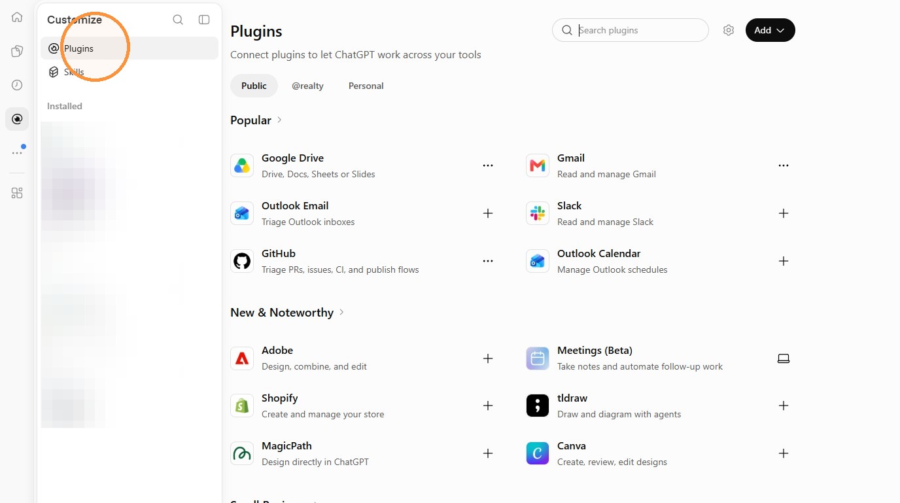Image resolution: width=900 pixels, height=503 pixels.
Task: Select Plugins in the Customize sidebar
Action: (x=130, y=48)
